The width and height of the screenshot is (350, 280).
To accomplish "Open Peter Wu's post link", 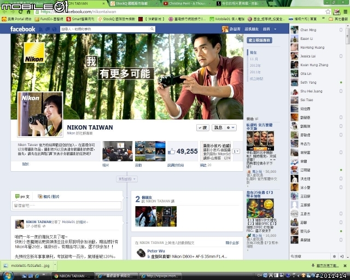I will (156, 251).
